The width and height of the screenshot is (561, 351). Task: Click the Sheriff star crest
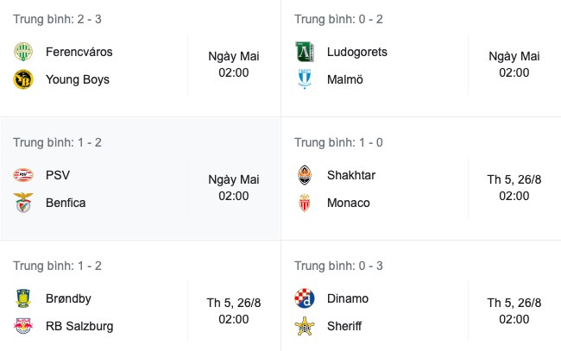click(x=304, y=326)
